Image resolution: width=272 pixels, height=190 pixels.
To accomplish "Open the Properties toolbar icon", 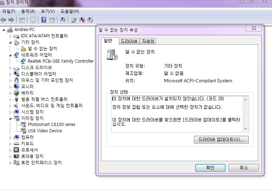I will click(33, 20).
